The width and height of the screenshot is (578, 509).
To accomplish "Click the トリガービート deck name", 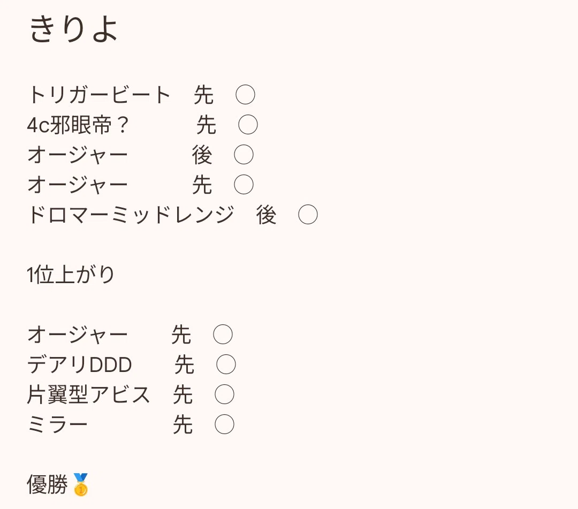I will [x=100, y=95].
